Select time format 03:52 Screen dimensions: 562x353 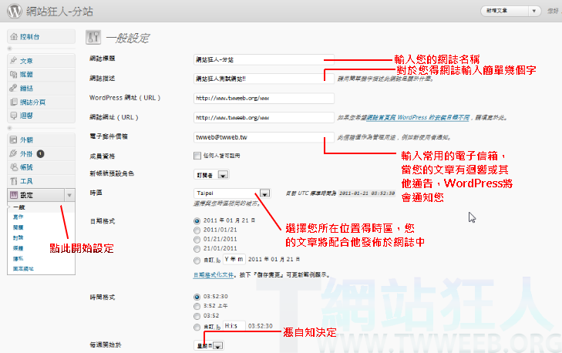pos(197,316)
